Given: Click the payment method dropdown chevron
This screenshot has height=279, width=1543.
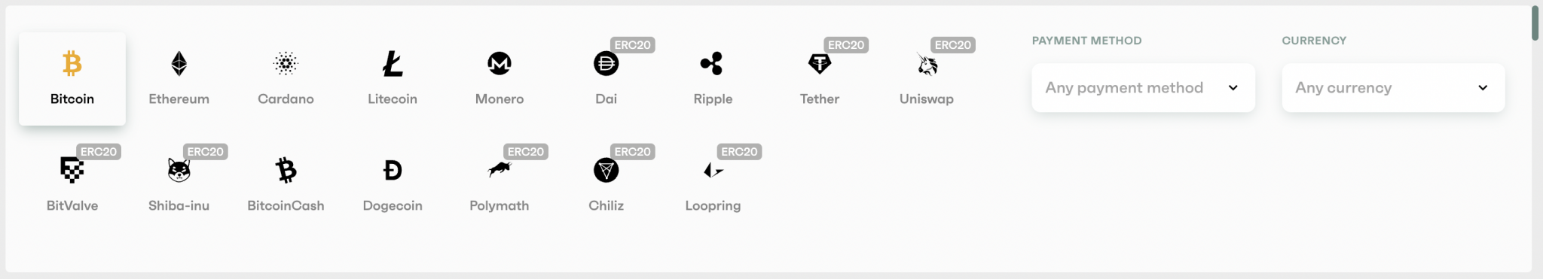Looking at the screenshot, I should point(1233,88).
